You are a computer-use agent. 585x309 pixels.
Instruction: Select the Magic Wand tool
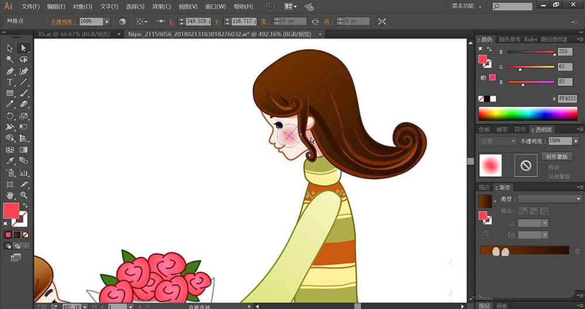click(x=10, y=59)
